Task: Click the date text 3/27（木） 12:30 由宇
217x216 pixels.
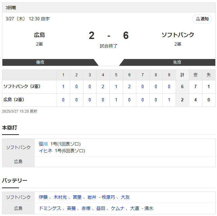Action: click(27, 19)
